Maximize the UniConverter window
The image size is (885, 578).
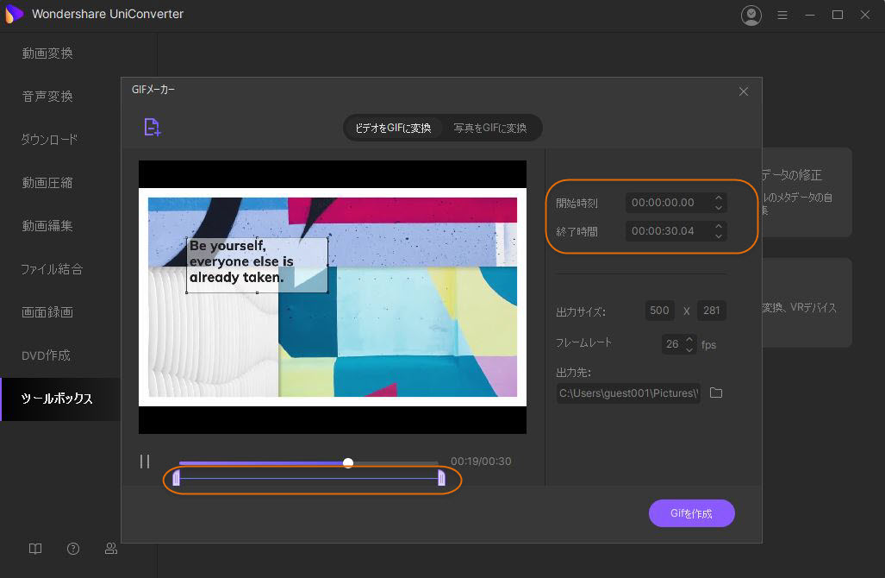[838, 16]
